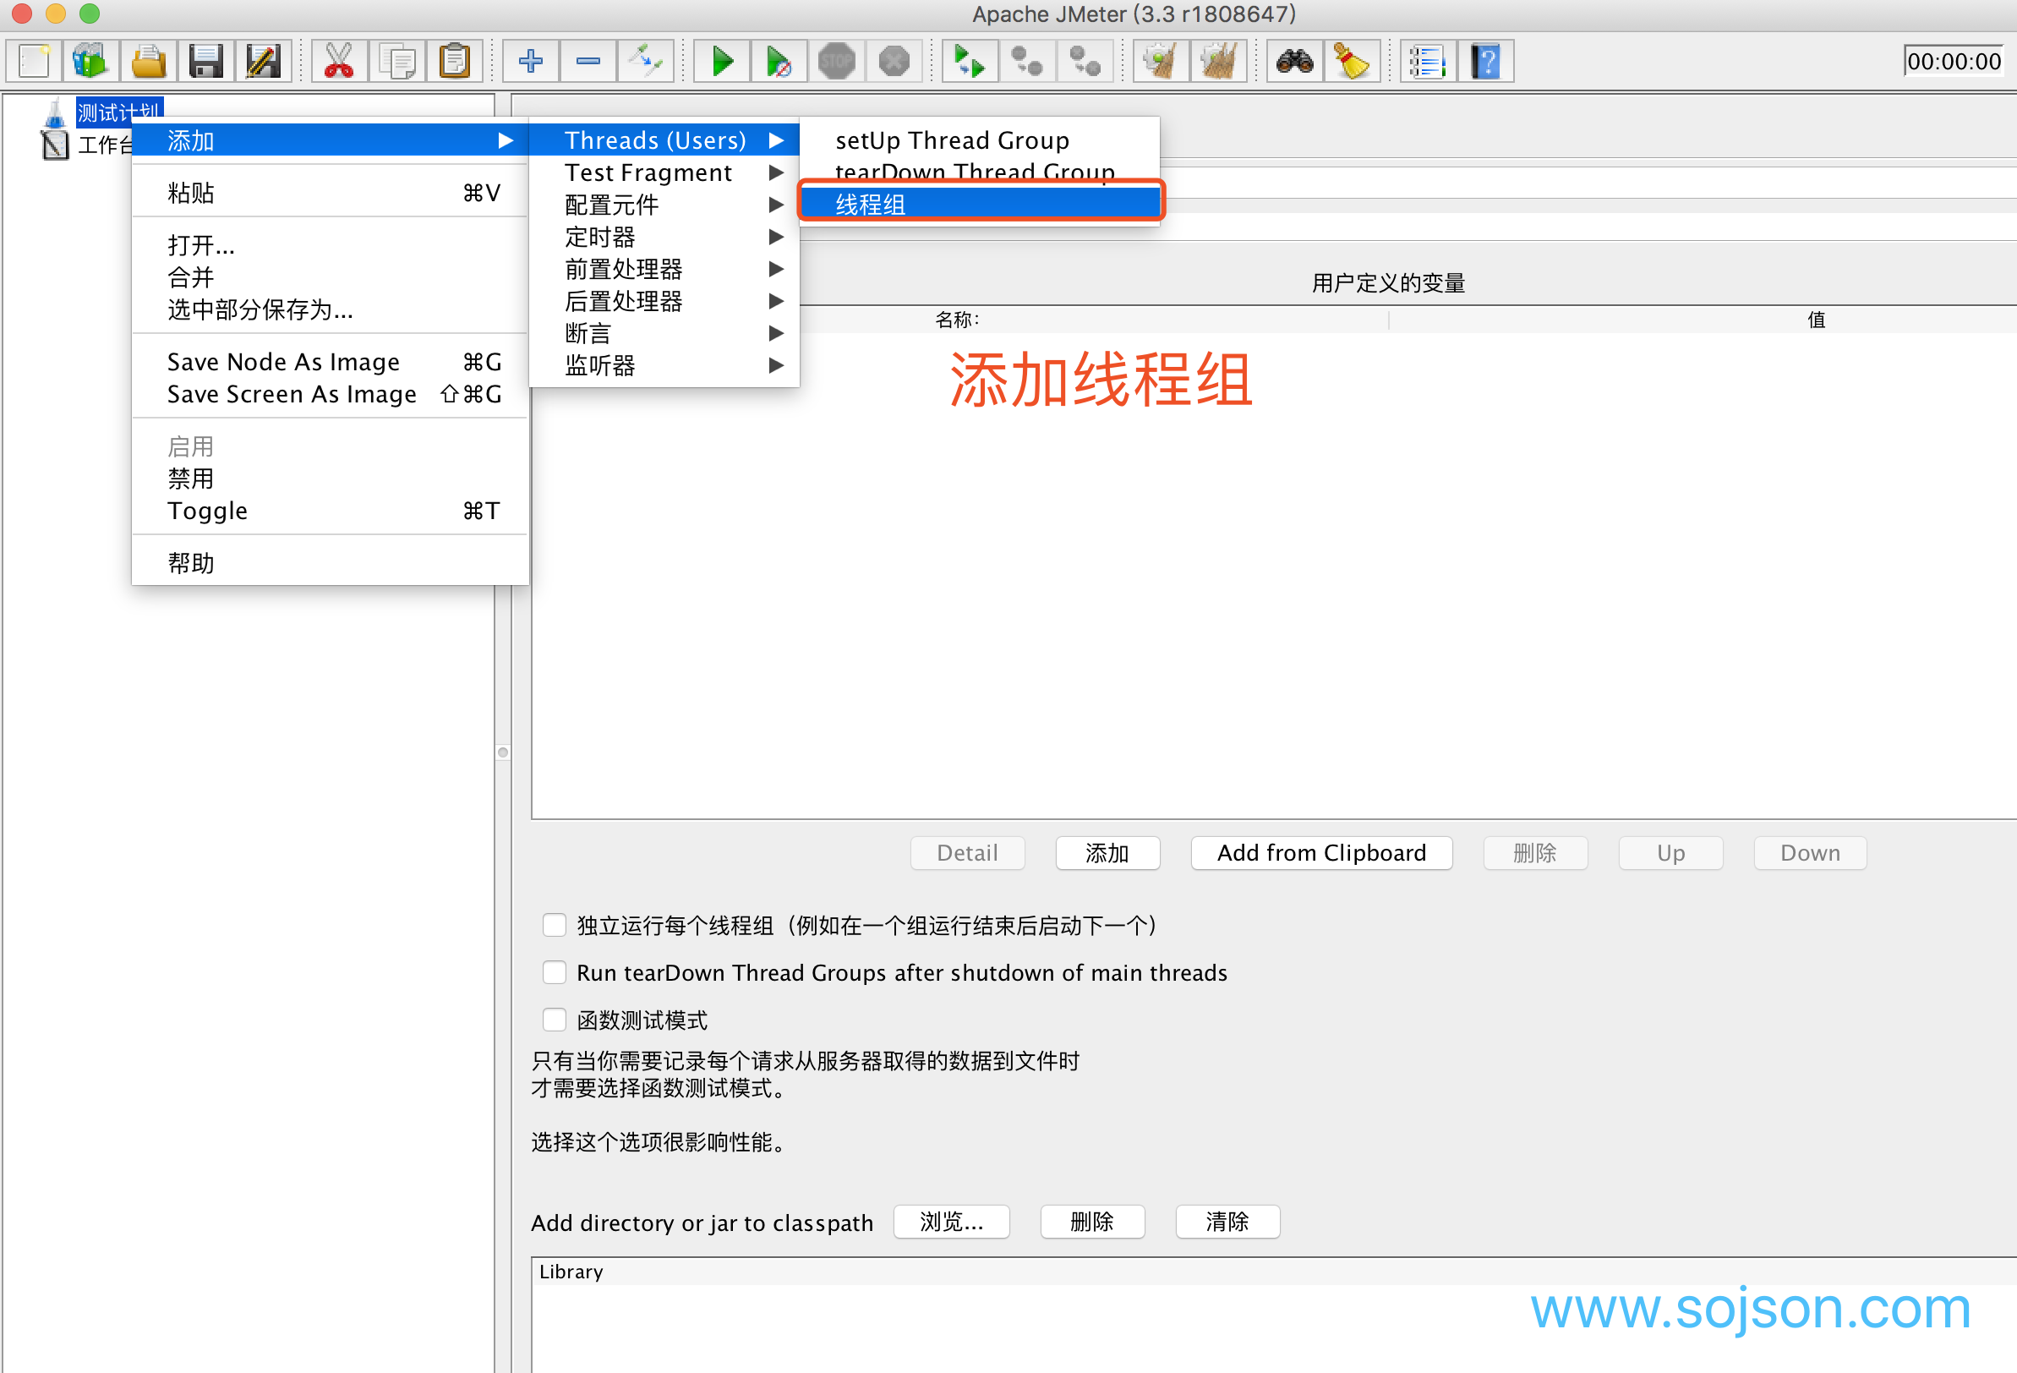Check Run tearDown Thread Groups option
The image size is (2017, 1373).
coord(554,972)
